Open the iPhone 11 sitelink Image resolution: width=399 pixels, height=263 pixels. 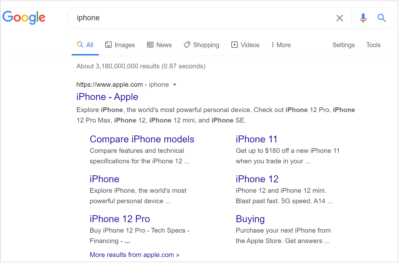point(257,139)
